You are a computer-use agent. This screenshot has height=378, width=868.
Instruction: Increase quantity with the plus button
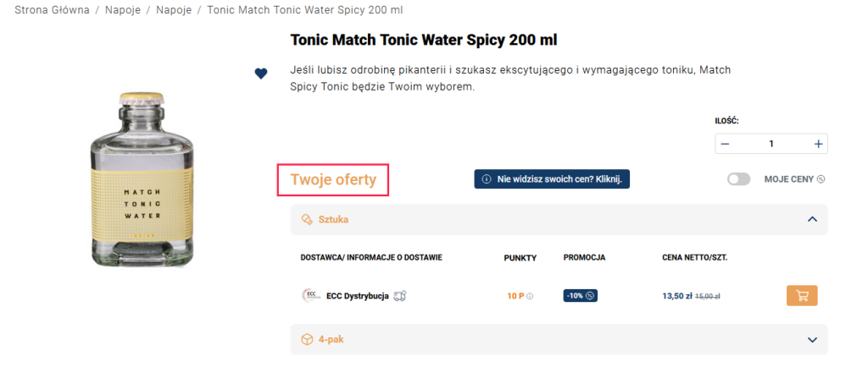[818, 144]
